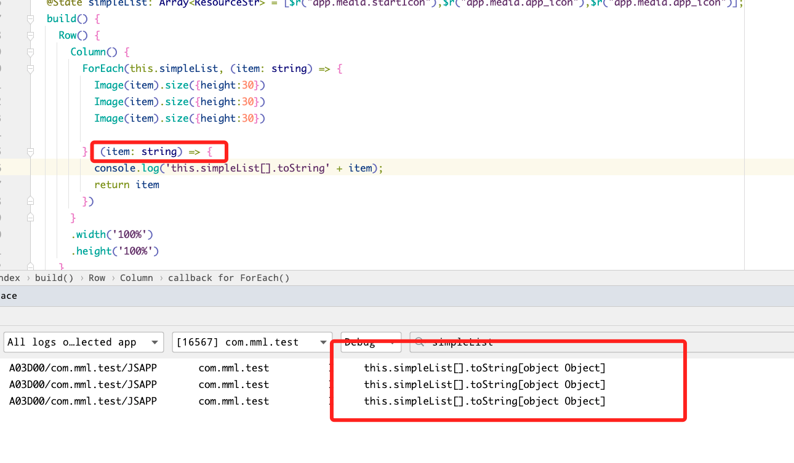794x463 pixels.
Task: Click the .height('100%') line
Action: 115,251
